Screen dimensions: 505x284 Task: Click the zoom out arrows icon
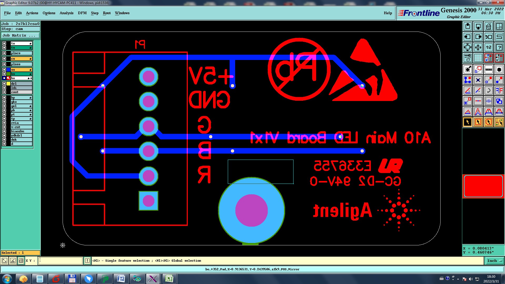pyautogui.click(x=478, y=47)
